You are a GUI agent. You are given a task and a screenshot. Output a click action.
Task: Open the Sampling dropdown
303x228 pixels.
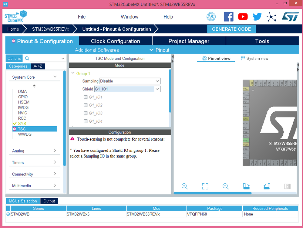pos(130,81)
